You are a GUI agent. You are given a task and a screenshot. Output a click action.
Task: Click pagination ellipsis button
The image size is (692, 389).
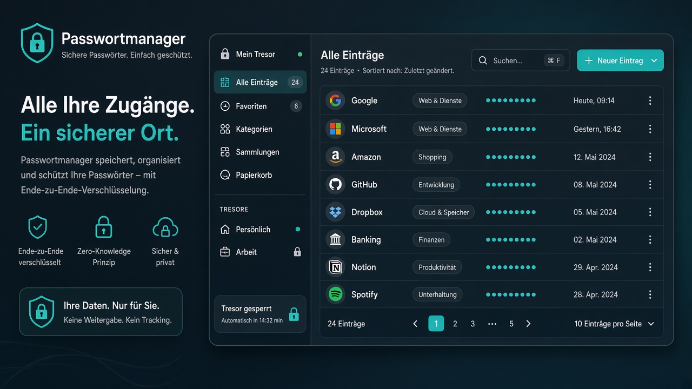coord(492,324)
